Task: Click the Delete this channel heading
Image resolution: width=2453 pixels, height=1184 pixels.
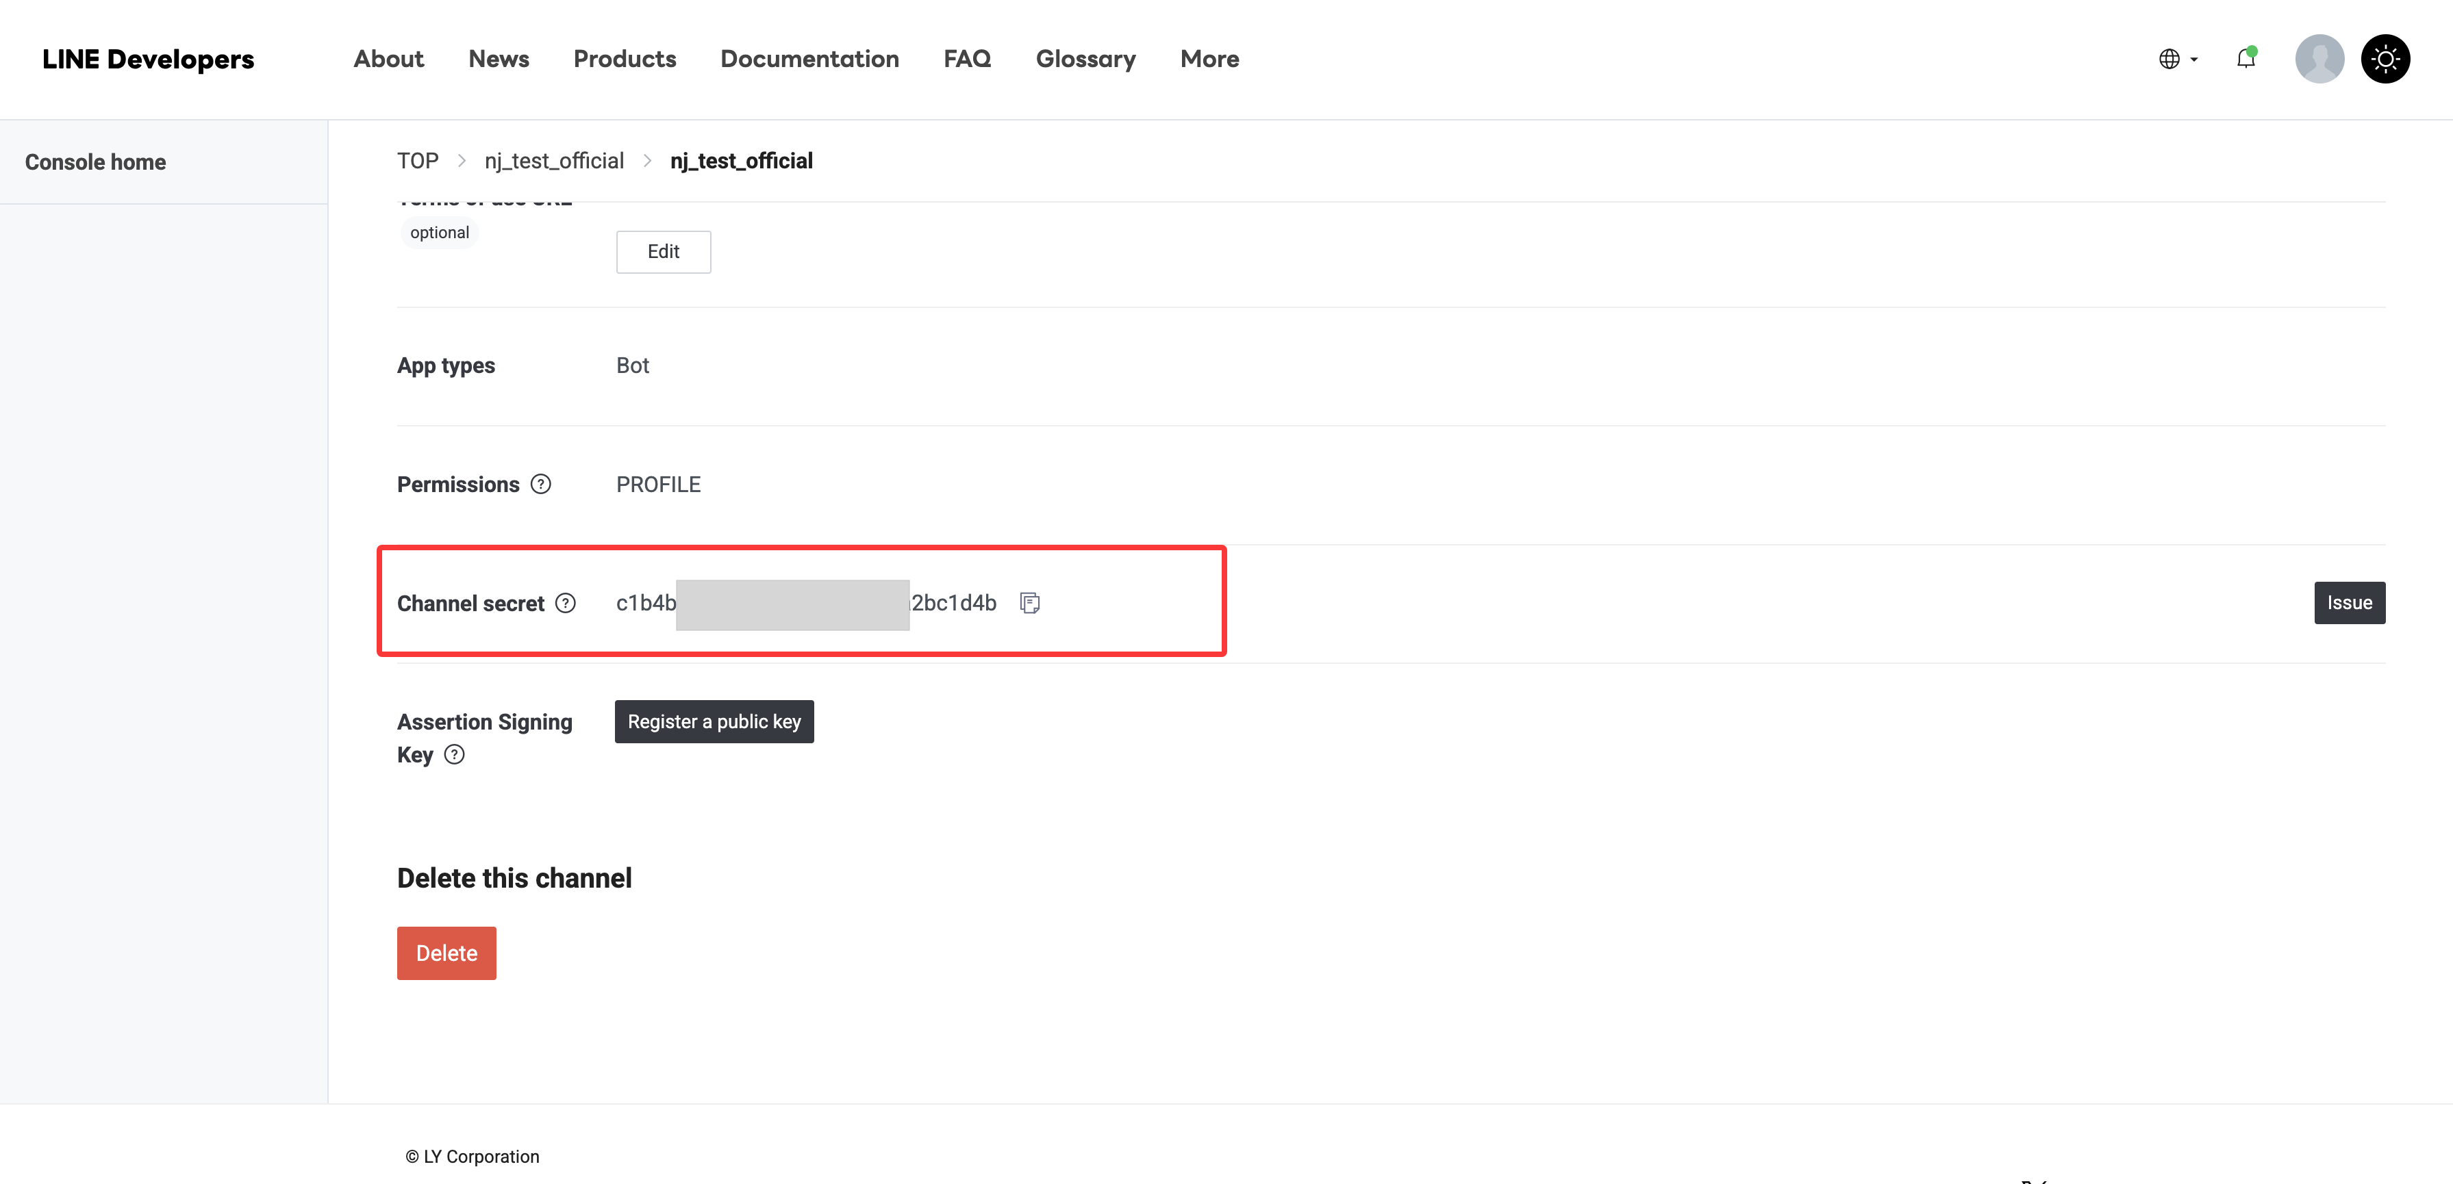Action: [514, 877]
